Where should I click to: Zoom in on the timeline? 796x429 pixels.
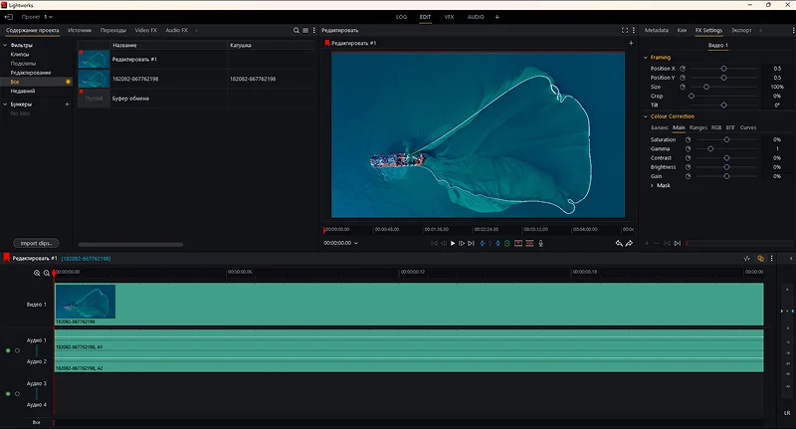pyautogui.click(x=37, y=273)
